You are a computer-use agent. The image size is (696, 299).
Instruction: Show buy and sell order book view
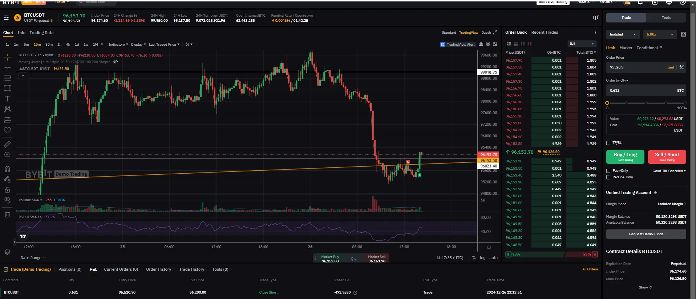tap(509, 44)
